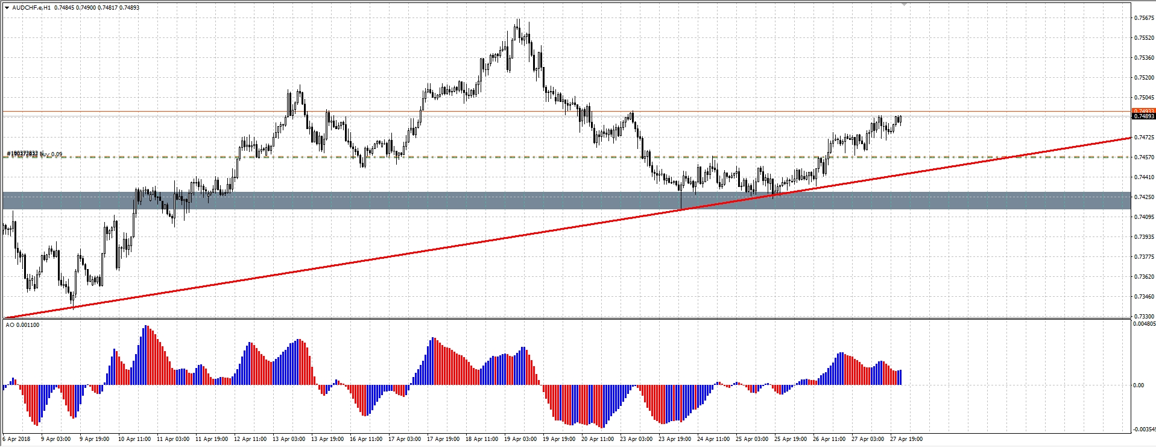Image resolution: width=1156 pixels, height=447 pixels.
Task: Click the 25 Apr 03:00 time label
Action: coord(751,439)
